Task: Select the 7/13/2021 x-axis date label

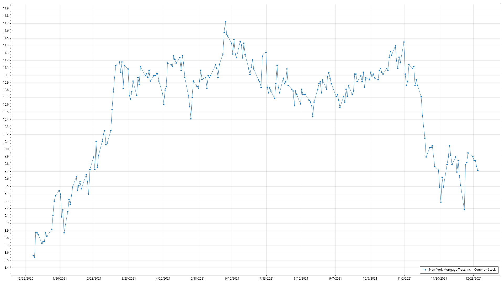Action: [x=266, y=278]
